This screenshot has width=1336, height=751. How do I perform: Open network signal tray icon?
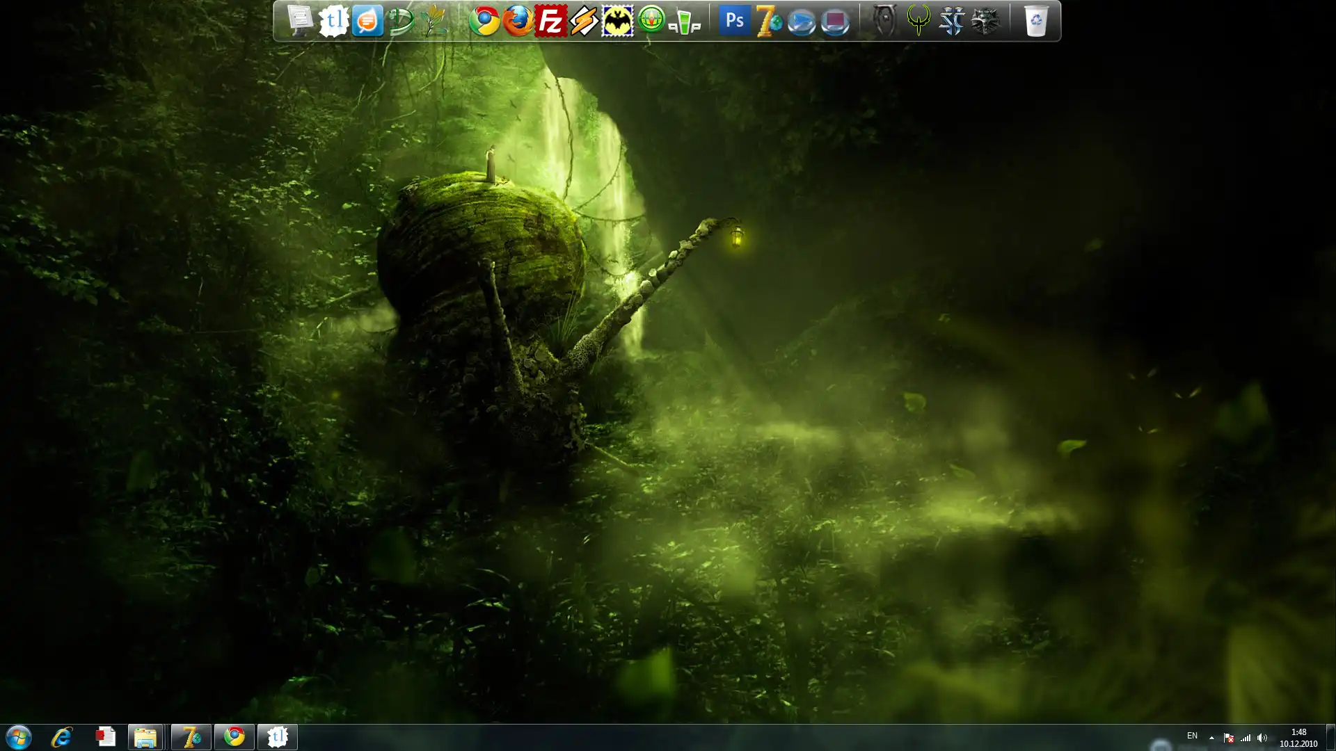coord(1246,738)
